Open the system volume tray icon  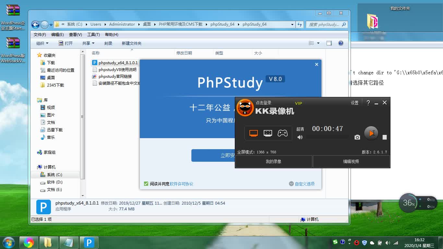tap(388, 243)
